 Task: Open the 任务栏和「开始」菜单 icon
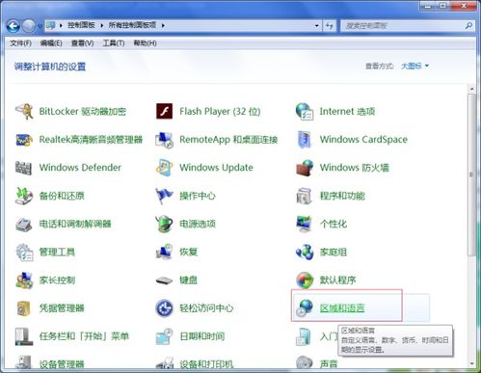24,336
